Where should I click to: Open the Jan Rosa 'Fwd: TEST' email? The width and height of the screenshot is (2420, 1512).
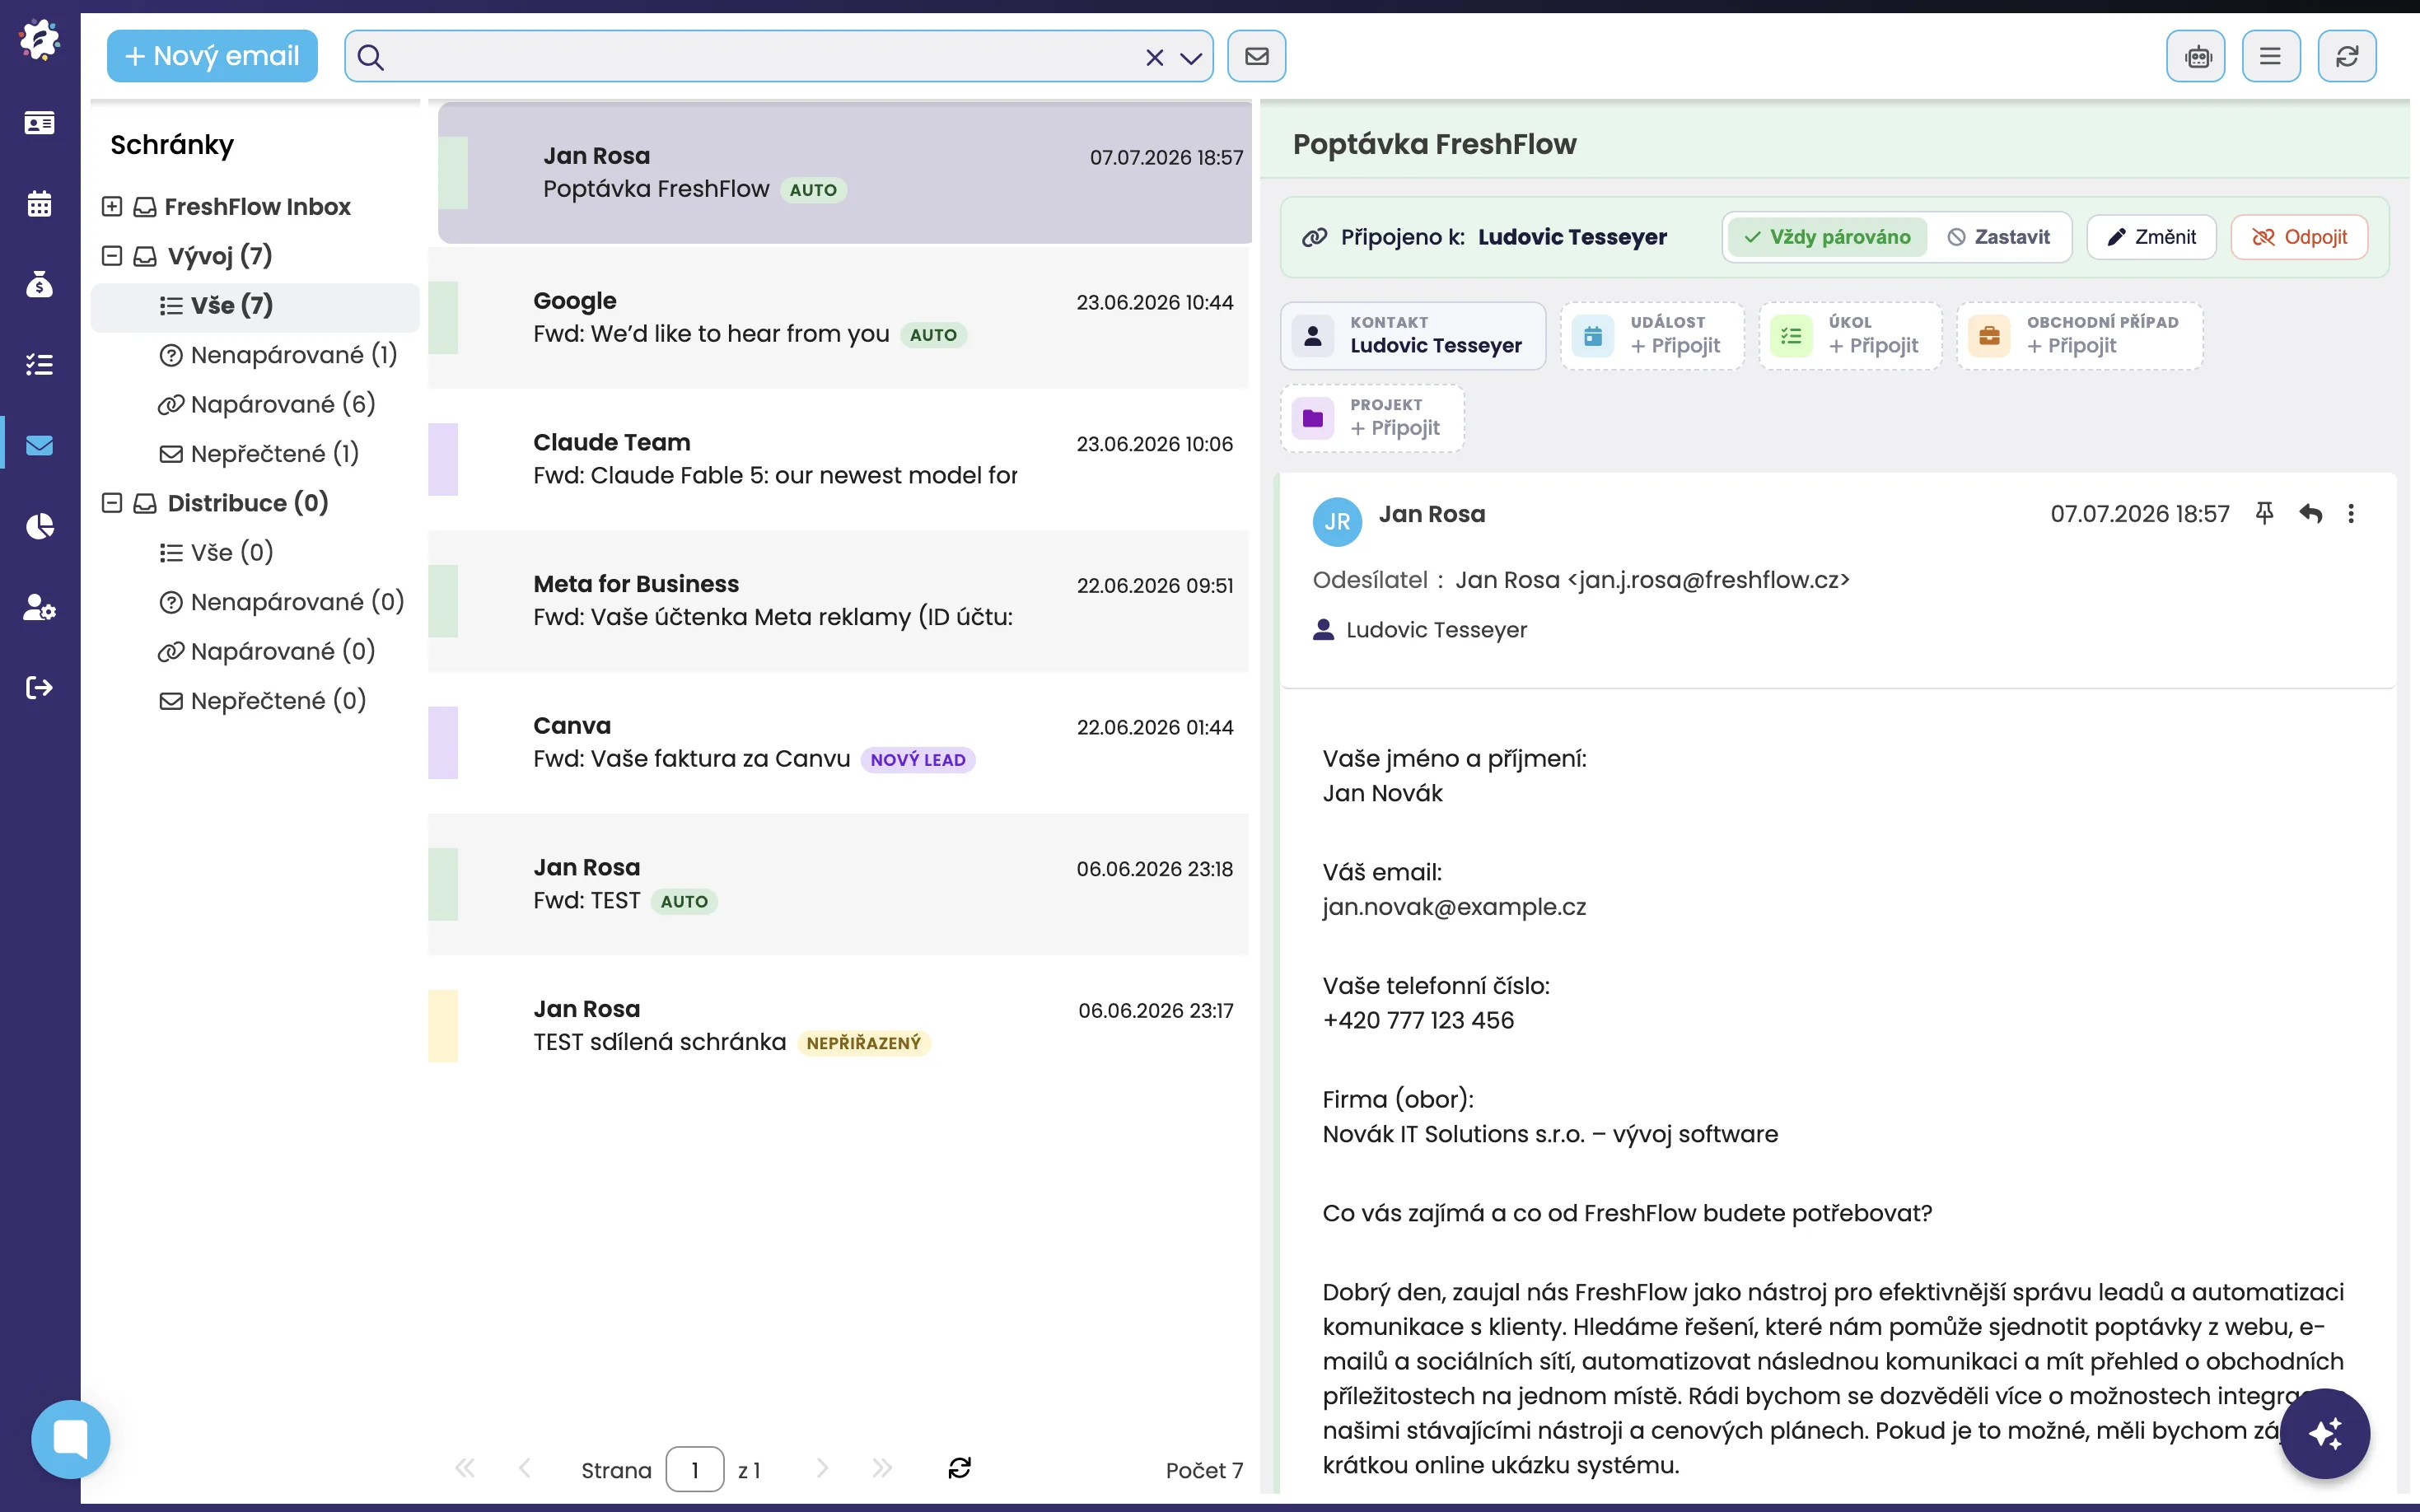pos(839,884)
